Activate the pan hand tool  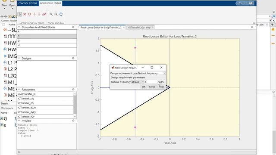(x=61, y=14)
